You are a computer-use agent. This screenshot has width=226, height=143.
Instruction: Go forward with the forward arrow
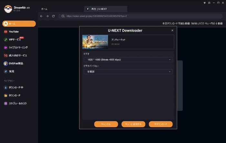tap(47, 16)
